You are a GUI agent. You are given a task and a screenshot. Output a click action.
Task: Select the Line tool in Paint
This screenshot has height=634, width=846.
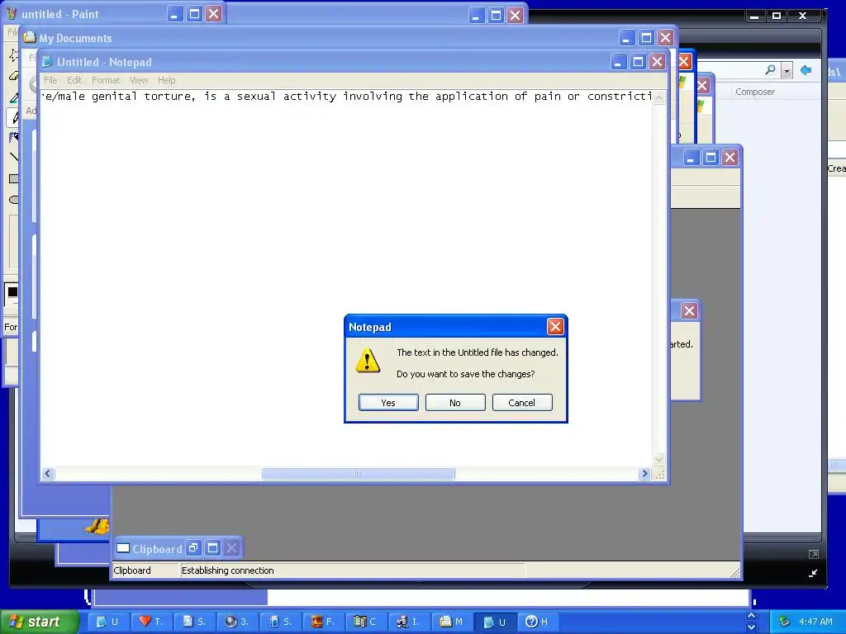click(x=13, y=157)
